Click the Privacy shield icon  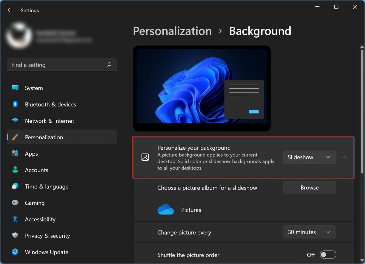[x=15, y=235]
